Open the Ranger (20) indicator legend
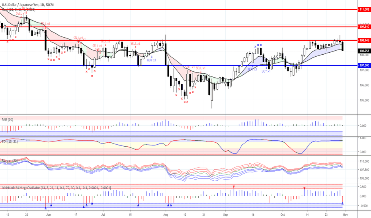The height and width of the screenshot is (218, 371). 10,161
